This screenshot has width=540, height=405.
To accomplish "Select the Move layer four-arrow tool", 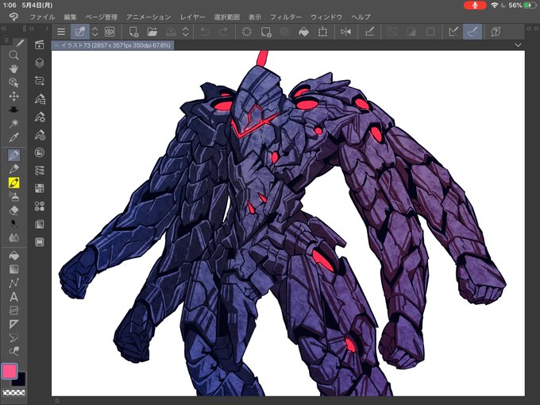I will point(13,96).
